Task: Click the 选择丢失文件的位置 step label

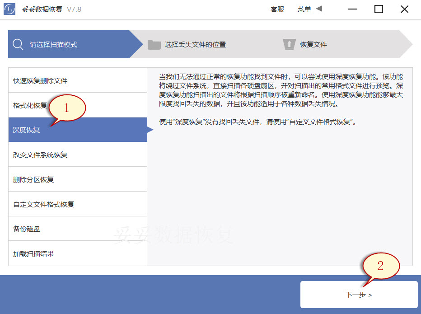Action: tap(195, 45)
